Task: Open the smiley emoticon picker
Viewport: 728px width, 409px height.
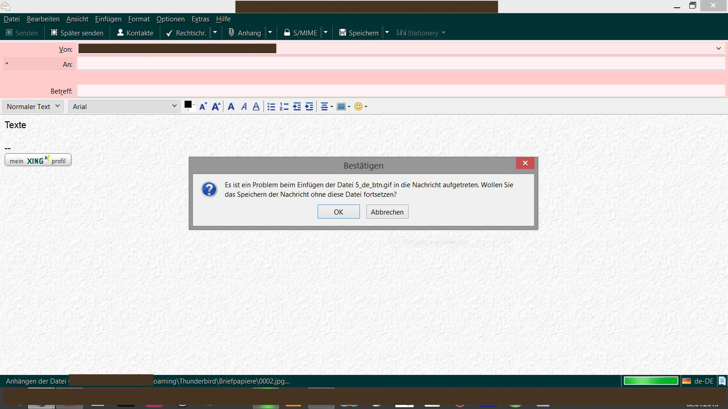Action: (x=360, y=106)
